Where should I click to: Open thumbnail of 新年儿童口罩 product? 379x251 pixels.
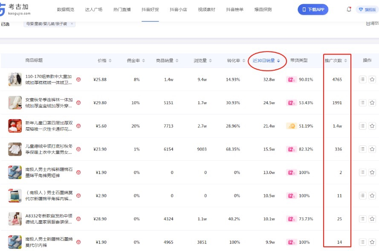(x=15, y=126)
